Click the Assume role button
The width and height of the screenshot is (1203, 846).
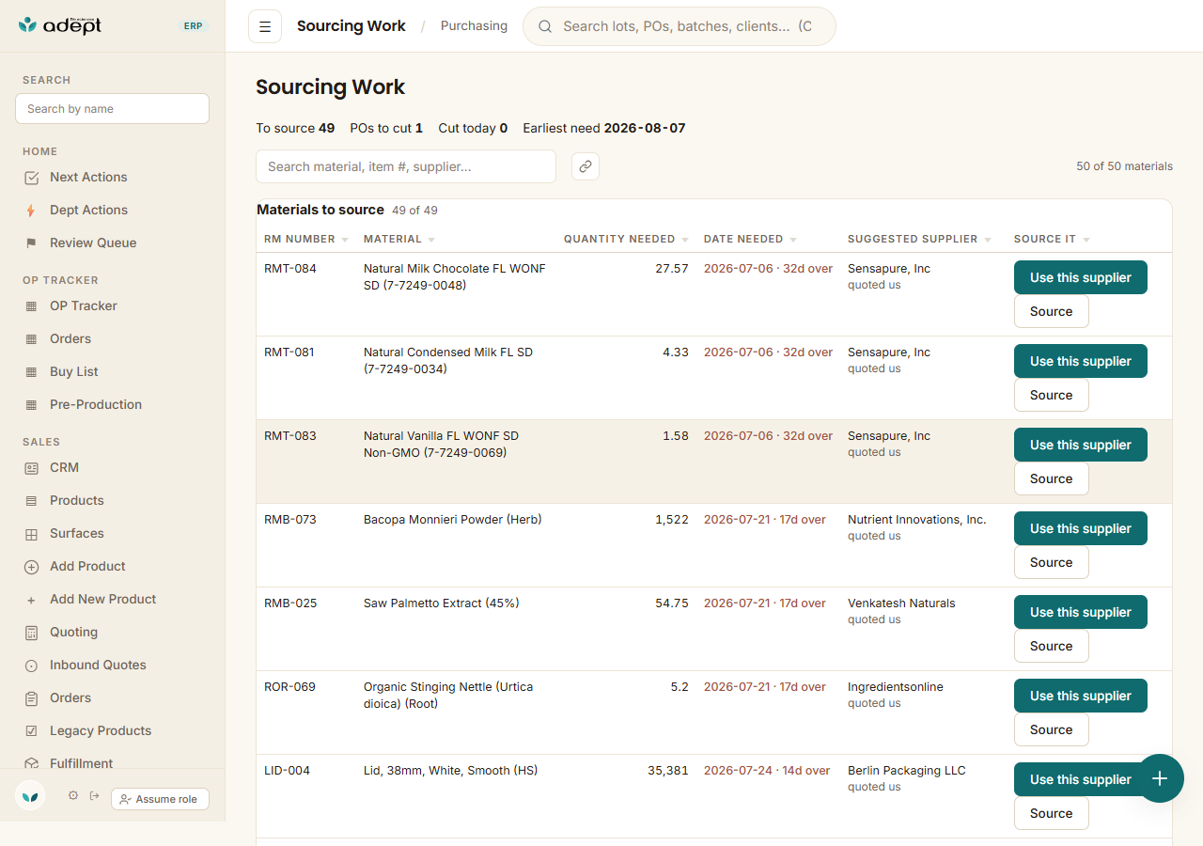pyautogui.click(x=160, y=799)
